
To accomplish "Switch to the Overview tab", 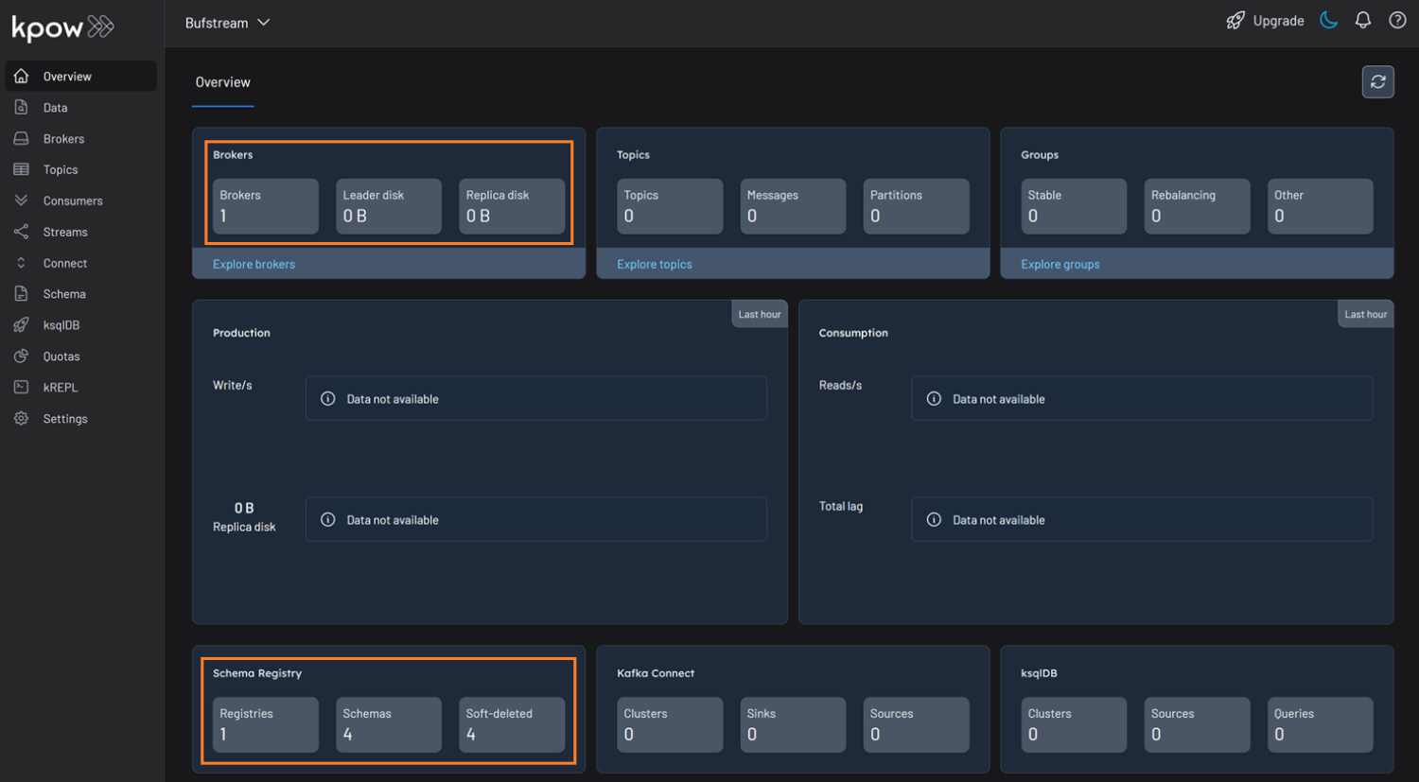I will coord(222,82).
